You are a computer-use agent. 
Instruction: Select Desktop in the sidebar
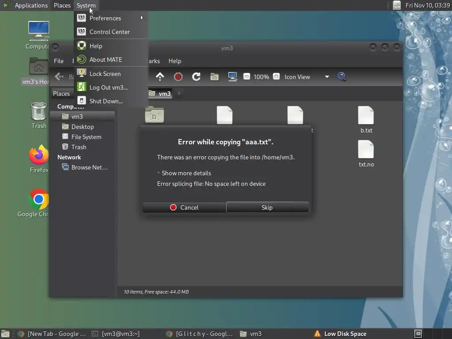83,127
